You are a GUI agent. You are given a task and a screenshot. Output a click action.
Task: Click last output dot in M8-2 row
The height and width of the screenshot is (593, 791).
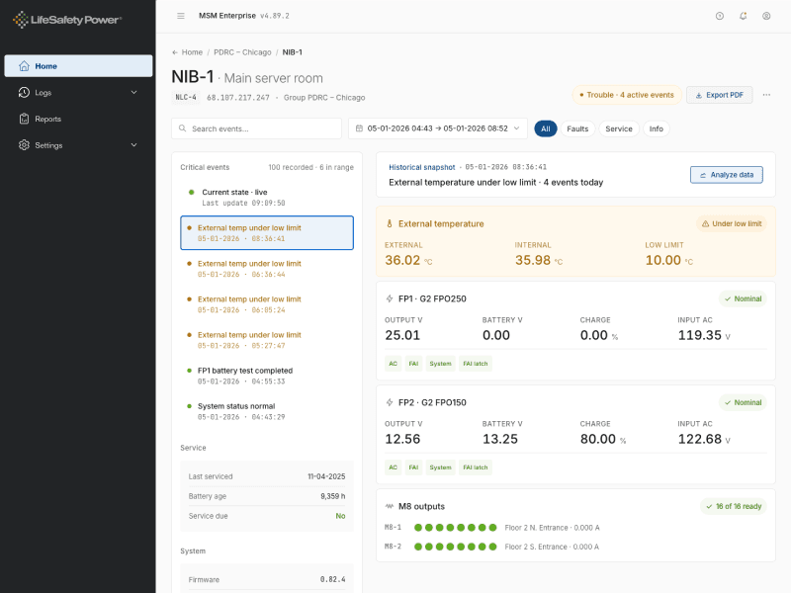click(x=492, y=547)
